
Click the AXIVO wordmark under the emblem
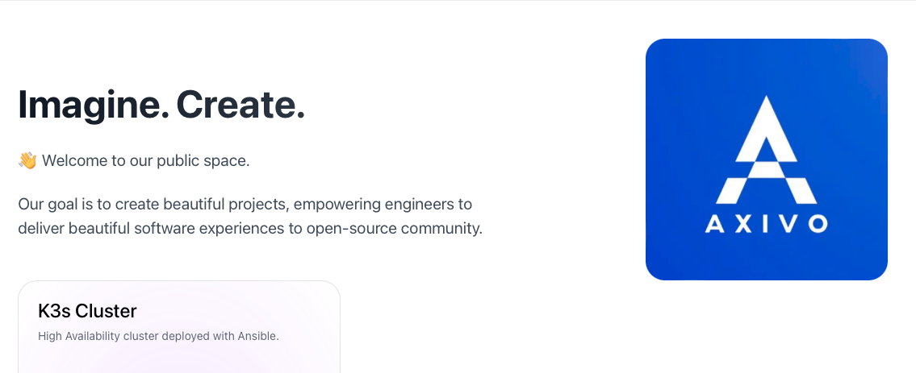[x=766, y=224]
